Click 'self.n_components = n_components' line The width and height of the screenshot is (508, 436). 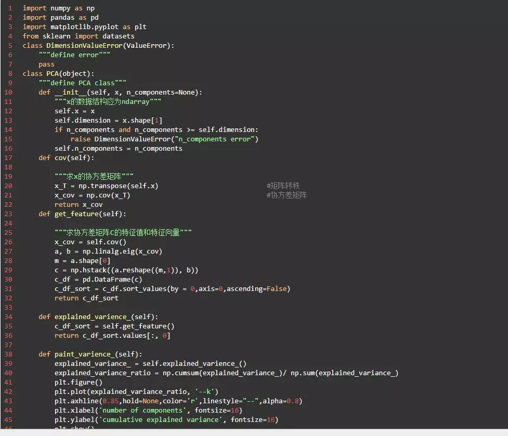pos(119,149)
